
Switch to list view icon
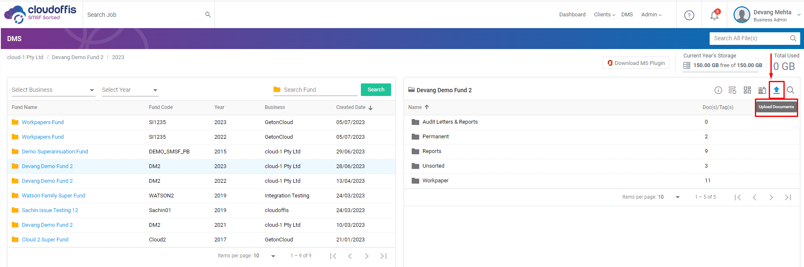(732, 90)
